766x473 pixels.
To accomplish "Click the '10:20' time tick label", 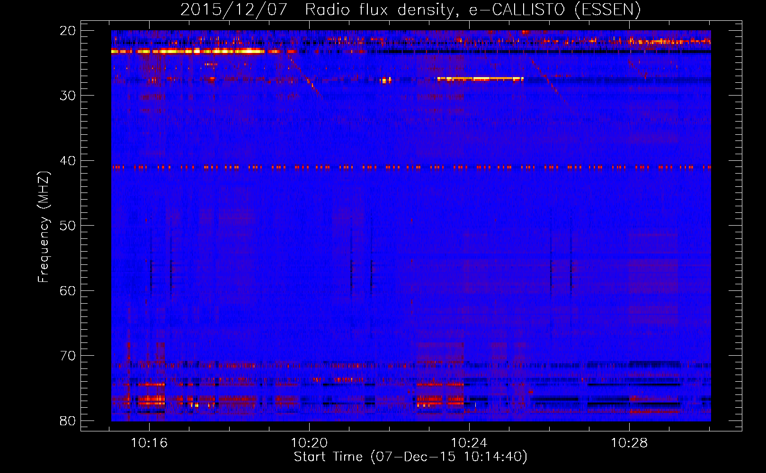I will pos(309,443).
